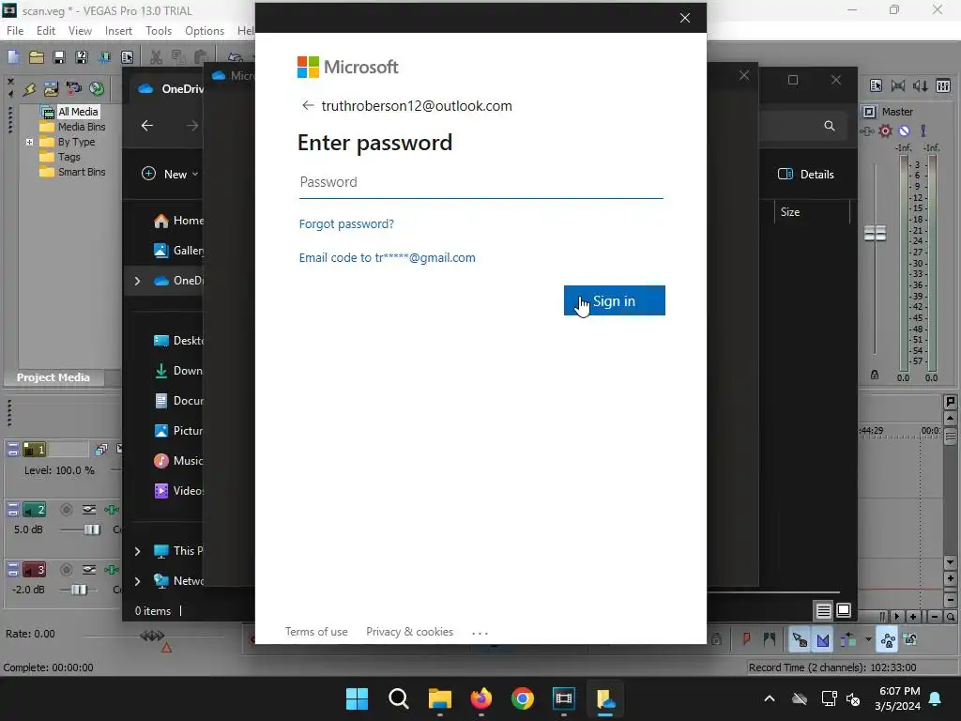Click the Master FX gear icon
Screen dimensions: 961x721
point(885,130)
